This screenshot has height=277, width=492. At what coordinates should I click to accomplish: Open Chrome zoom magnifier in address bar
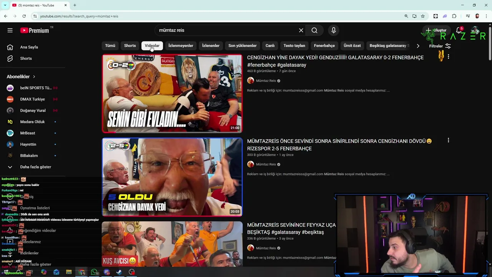point(406,16)
